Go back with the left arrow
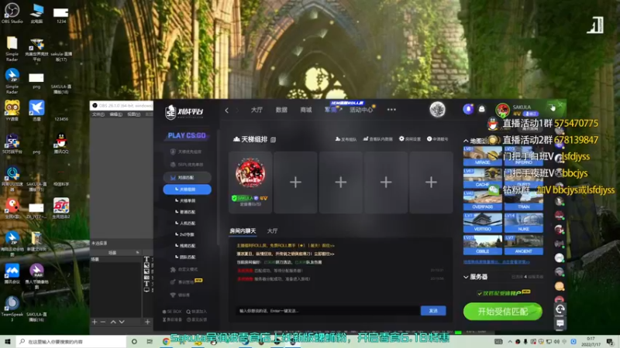Viewport: 620px width, 348px height. click(x=226, y=110)
